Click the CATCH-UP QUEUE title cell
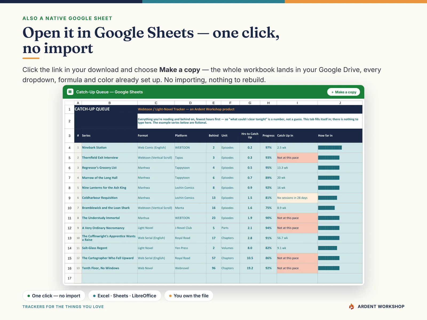 tap(106, 109)
